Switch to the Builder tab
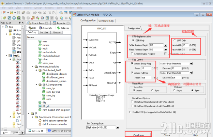 coord(44,32)
